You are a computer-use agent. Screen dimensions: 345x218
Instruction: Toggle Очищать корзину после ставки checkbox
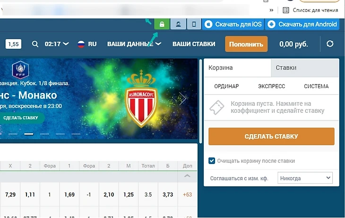point(212,161)
